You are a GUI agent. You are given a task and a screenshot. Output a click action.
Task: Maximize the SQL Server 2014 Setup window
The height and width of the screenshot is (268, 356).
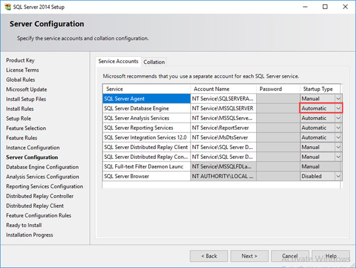325,7
